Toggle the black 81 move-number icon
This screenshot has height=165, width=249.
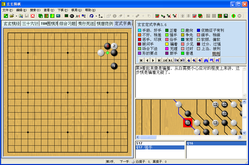point(72,16)
